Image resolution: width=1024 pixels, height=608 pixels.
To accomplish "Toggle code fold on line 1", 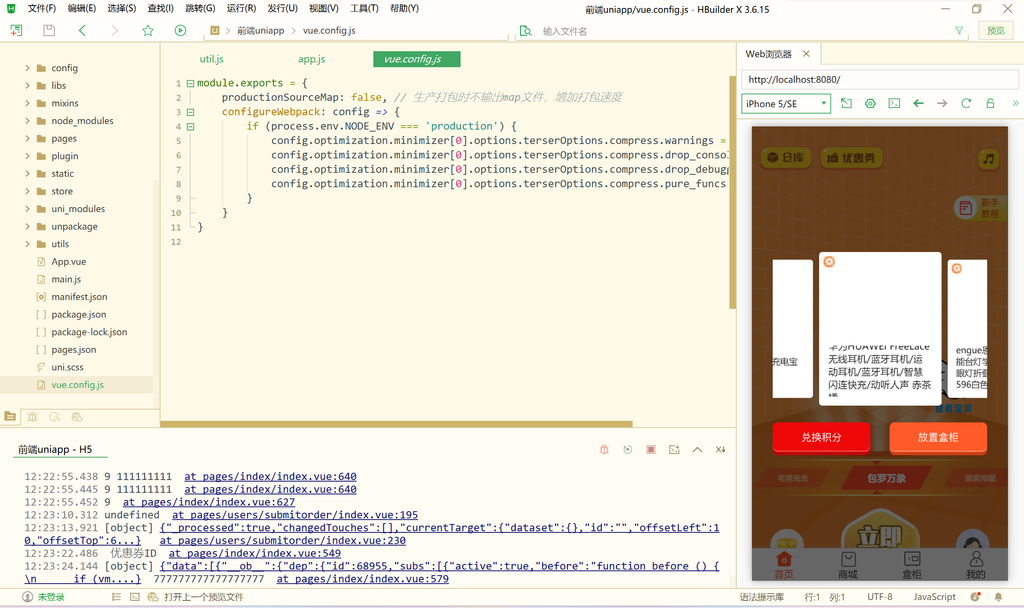I will point(190,84).
